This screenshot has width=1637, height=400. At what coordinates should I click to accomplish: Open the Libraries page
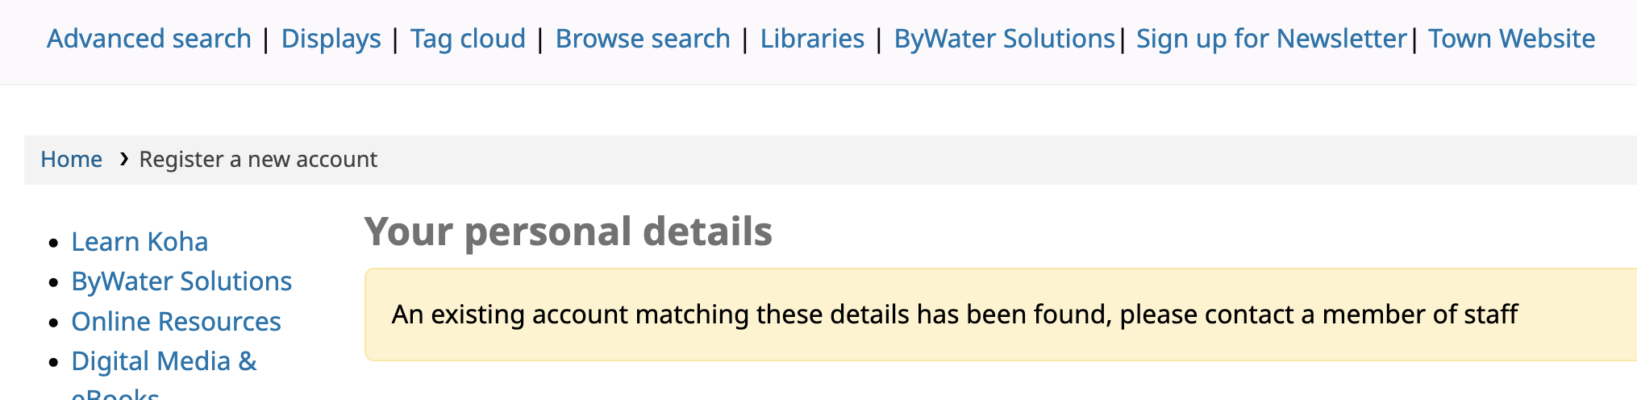[812, 39]
